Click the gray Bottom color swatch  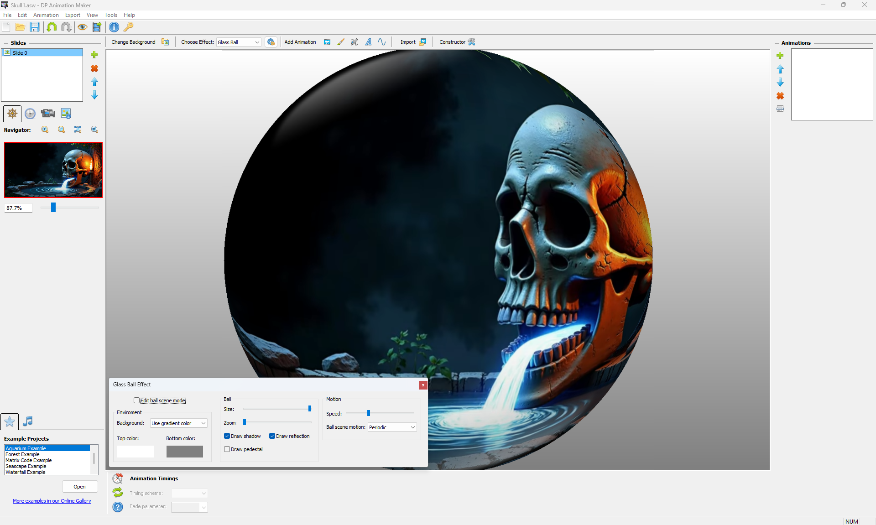[x=184, y=452]
